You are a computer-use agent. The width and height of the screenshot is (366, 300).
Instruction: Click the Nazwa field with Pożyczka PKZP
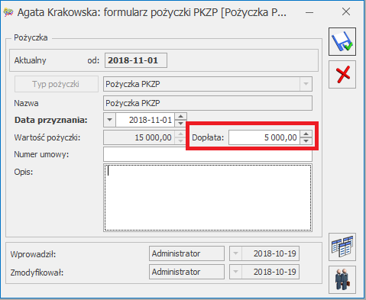[x=208, y=103]
